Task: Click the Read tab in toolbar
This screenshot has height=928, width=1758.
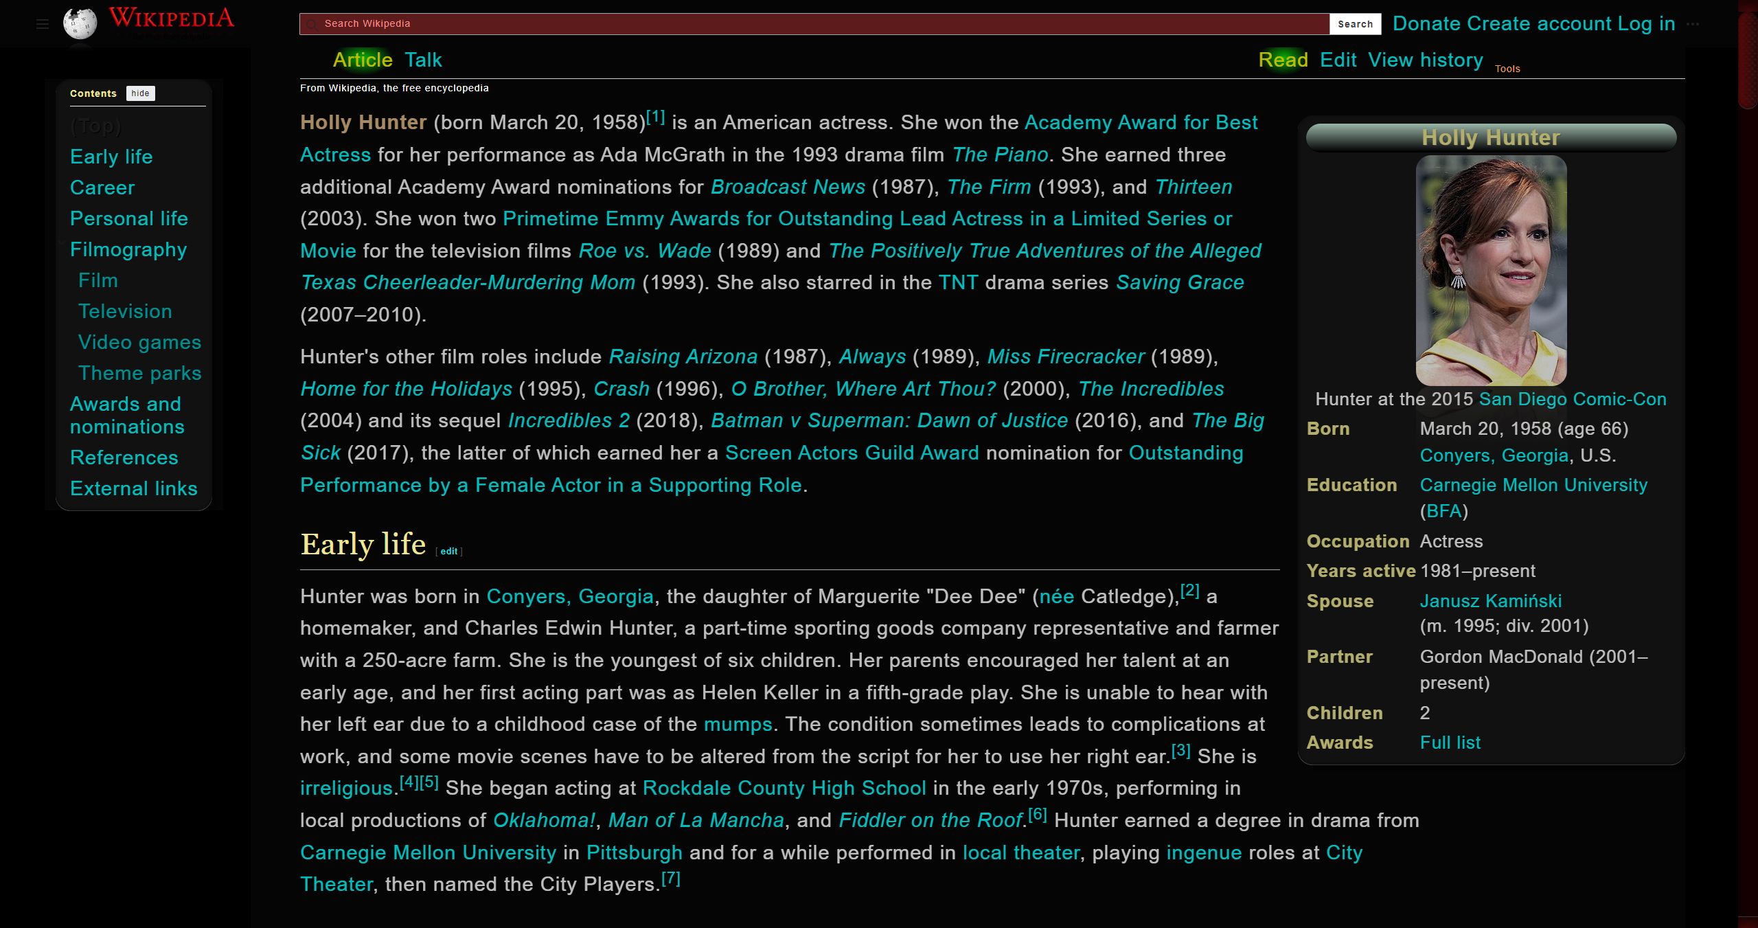Action: point(1281,59)
